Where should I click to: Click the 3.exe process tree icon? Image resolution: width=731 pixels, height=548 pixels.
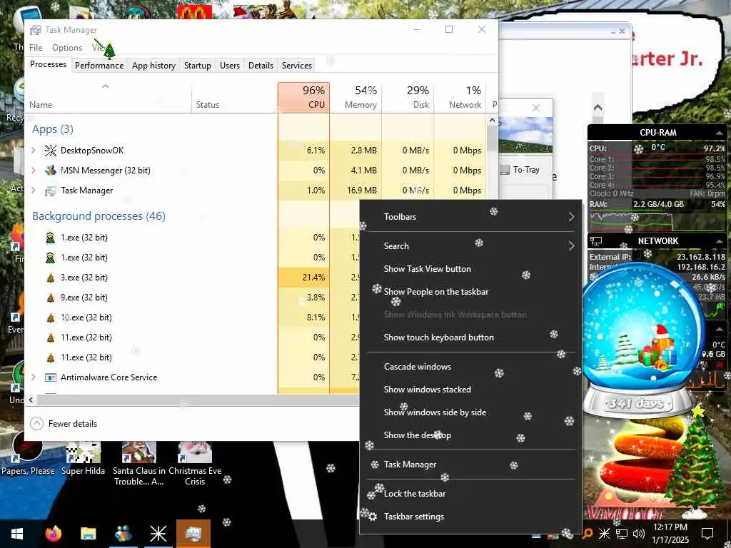pos(51,278)
